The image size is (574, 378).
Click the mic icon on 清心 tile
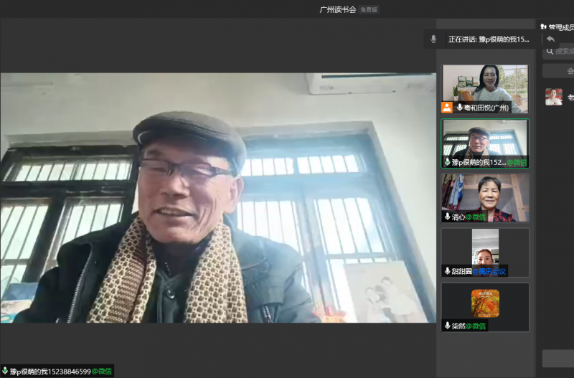point(447,216)
